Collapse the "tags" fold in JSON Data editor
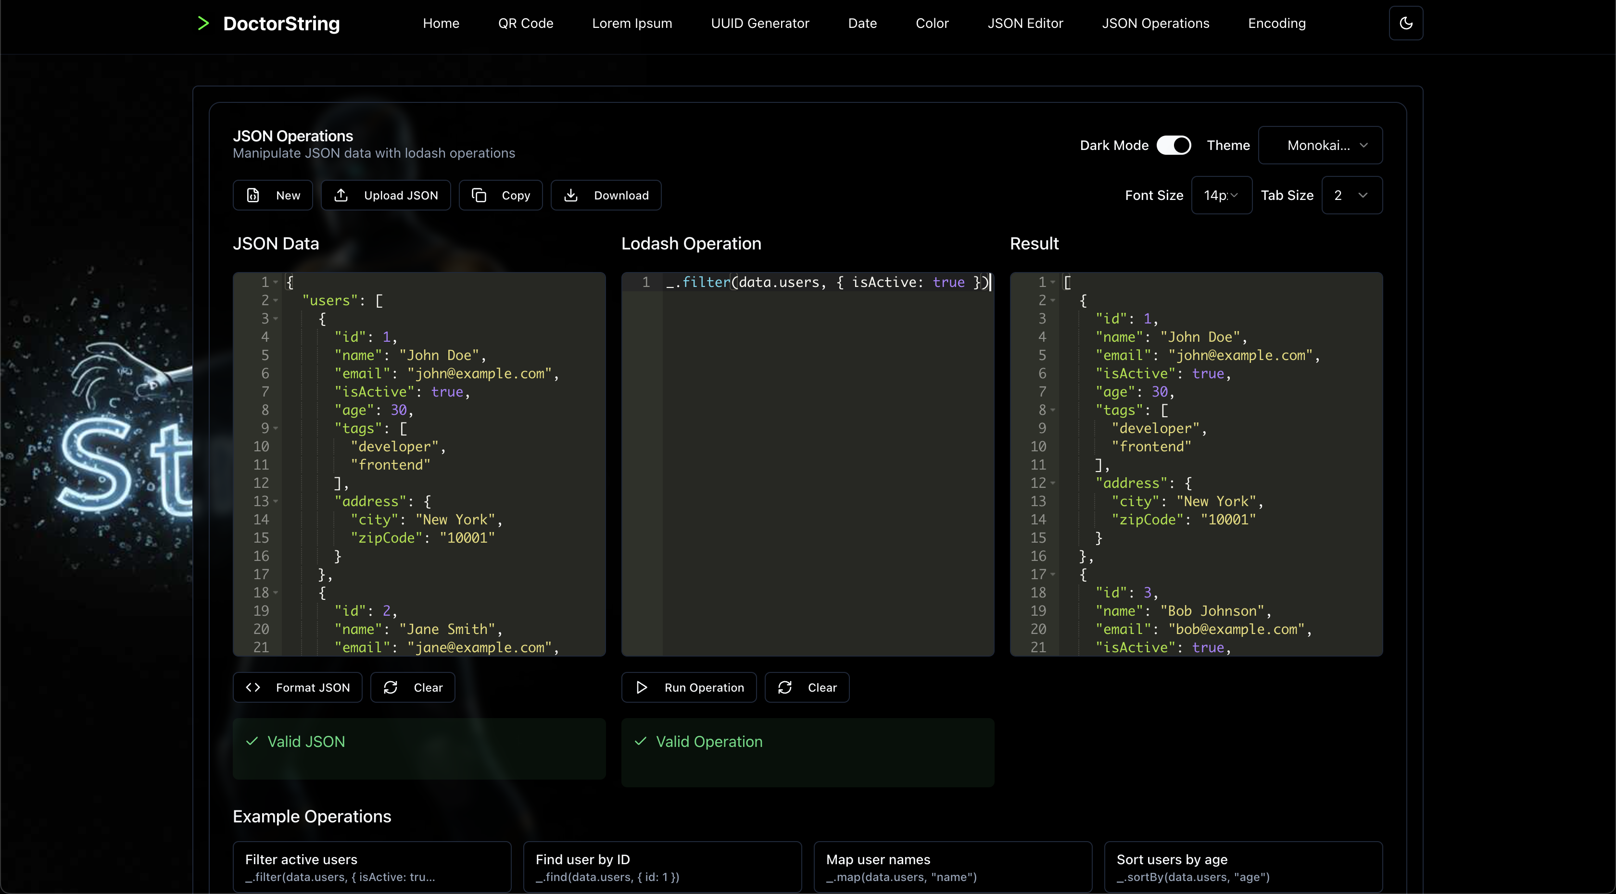Screen dimensions: 1616x894 (276, 428)
